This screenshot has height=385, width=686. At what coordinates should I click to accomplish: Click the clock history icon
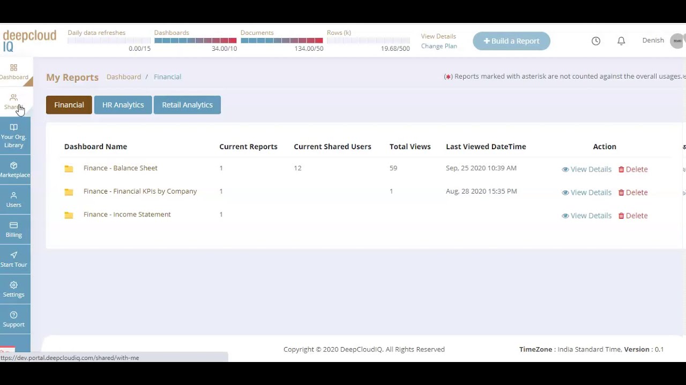click(596, 41)
